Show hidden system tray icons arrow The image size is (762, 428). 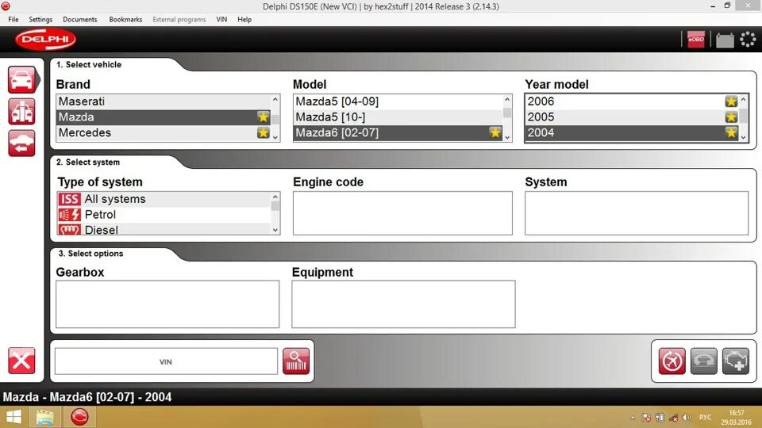633,418
